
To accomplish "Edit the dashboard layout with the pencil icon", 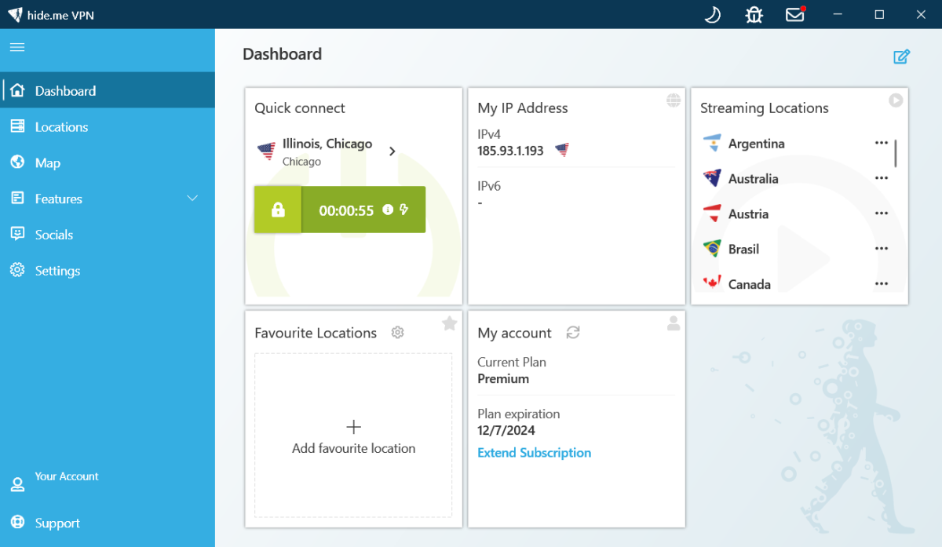I will 901,57.
